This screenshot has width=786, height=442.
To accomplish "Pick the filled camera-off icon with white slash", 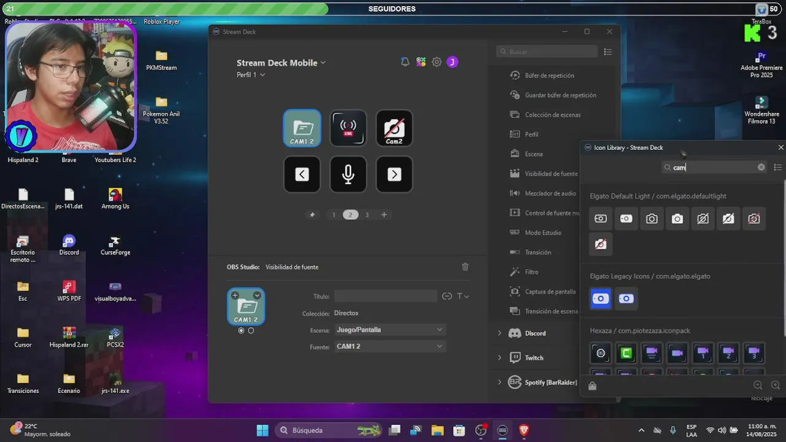I will (x=728, y=219).
